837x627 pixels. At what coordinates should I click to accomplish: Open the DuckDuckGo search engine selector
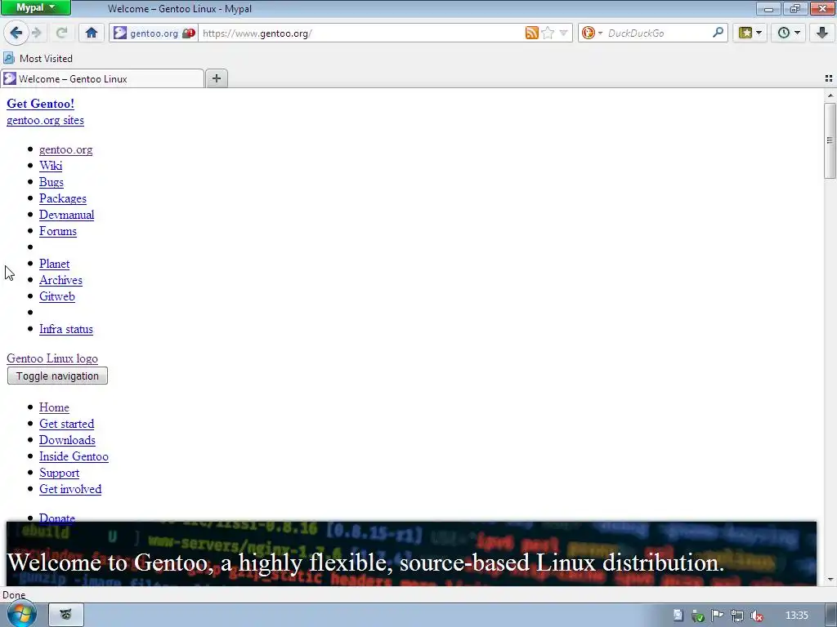[x=592, y=33]
